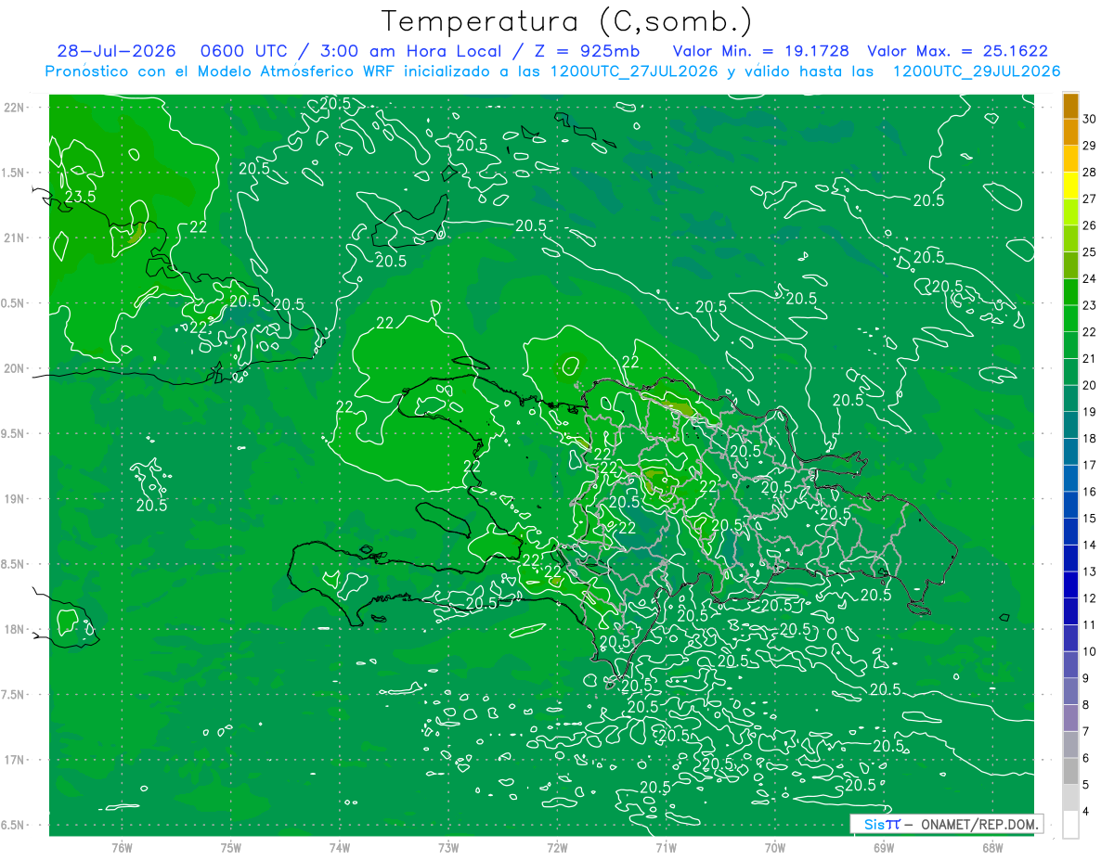Click the "74W" longitude axis label
Viewport: 1114px width, 860px height.
click(340, 847)
